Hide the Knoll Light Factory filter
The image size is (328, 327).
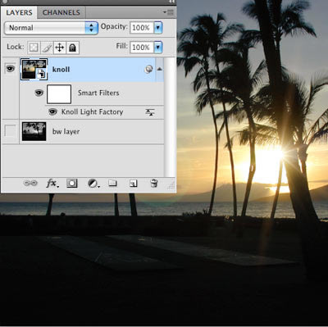[52, 111]
